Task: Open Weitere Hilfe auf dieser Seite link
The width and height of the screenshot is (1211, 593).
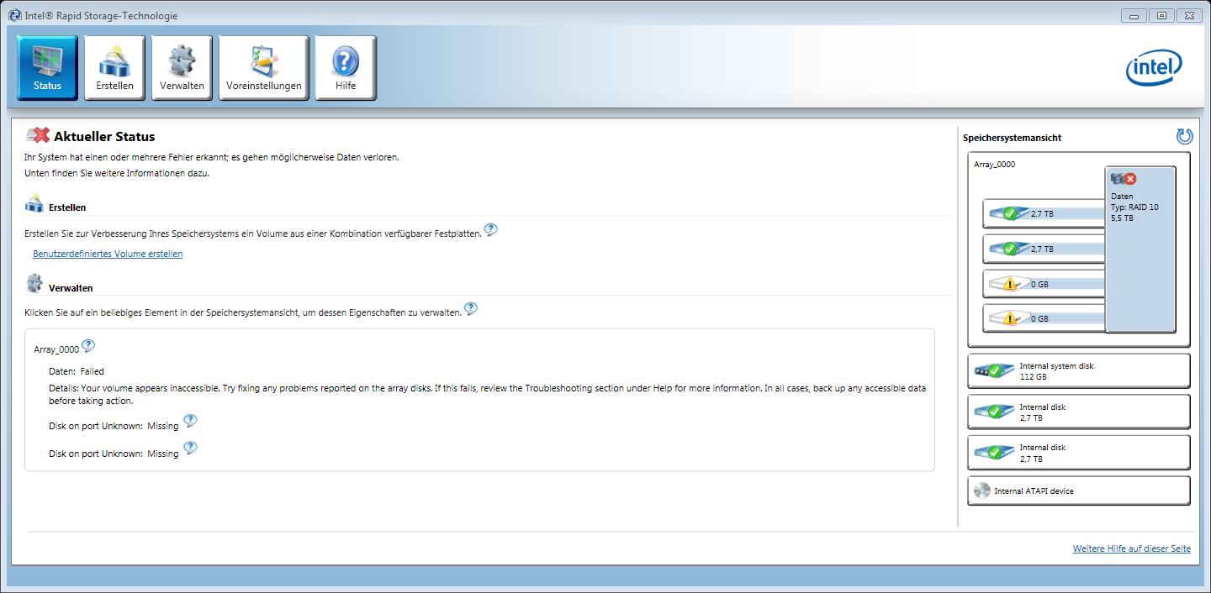Action: click(1131, 548)
